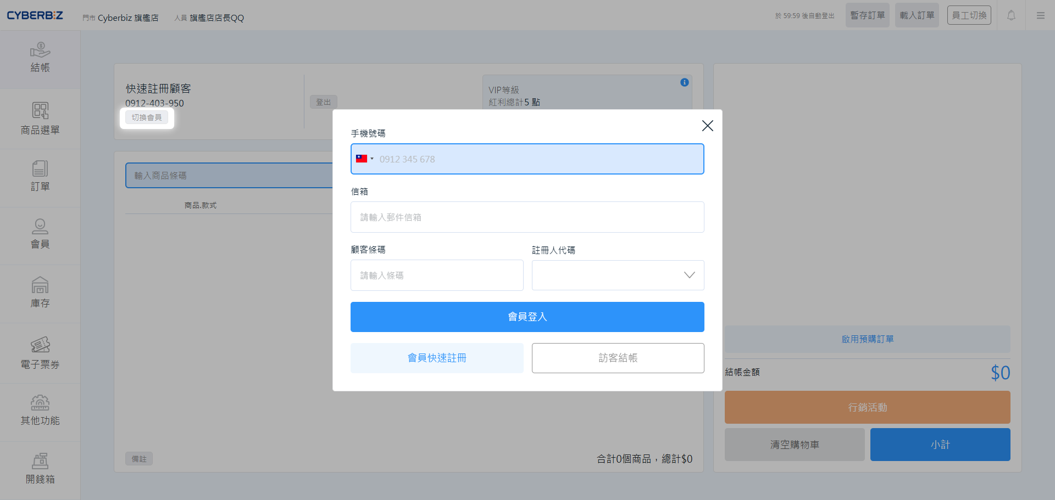The width and height of the screenshot is (1055, 500).
Task: Click the 信箱 email input field
Action: coord(527,217)
